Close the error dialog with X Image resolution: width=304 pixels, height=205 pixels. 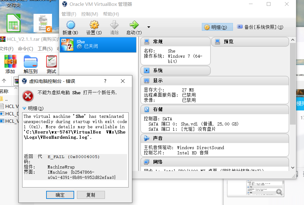[x=123, y=81]
